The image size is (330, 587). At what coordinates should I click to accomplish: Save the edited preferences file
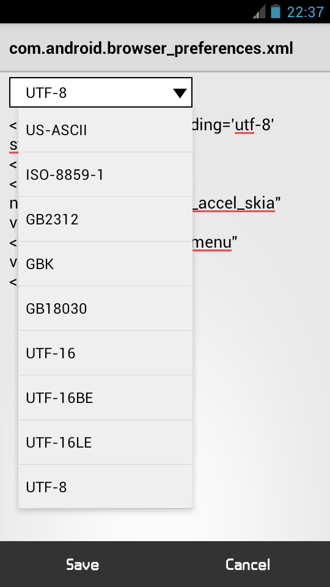tap(82, 564)
